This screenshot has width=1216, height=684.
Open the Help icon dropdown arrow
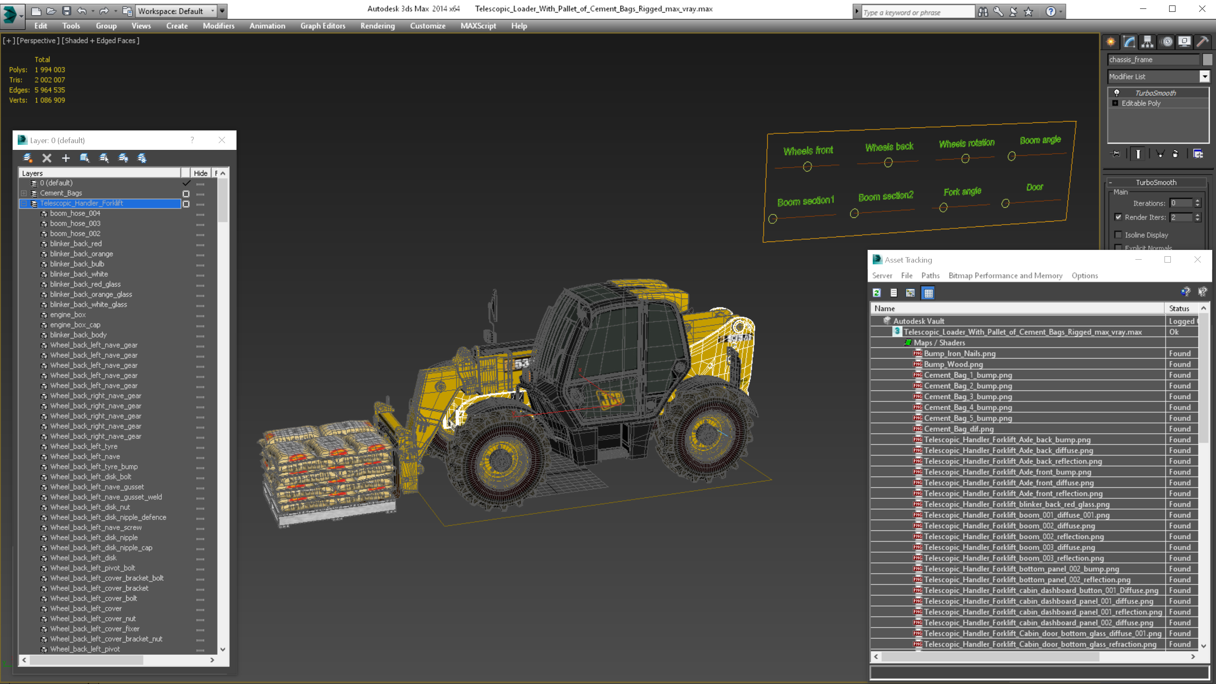coord(1061,11)
